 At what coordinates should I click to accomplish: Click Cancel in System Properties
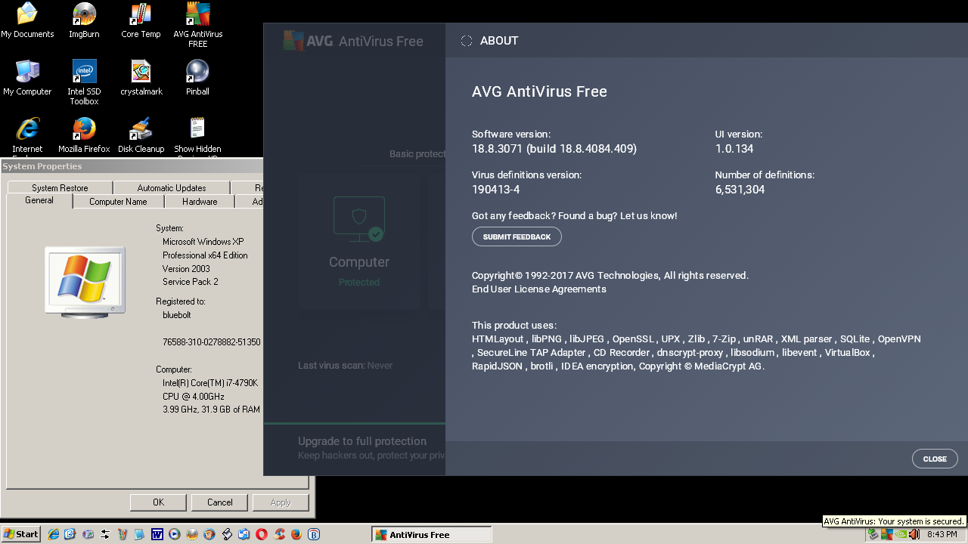point(220,502)
